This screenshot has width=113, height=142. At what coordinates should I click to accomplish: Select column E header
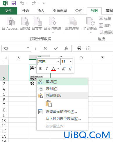coord(102,58)
